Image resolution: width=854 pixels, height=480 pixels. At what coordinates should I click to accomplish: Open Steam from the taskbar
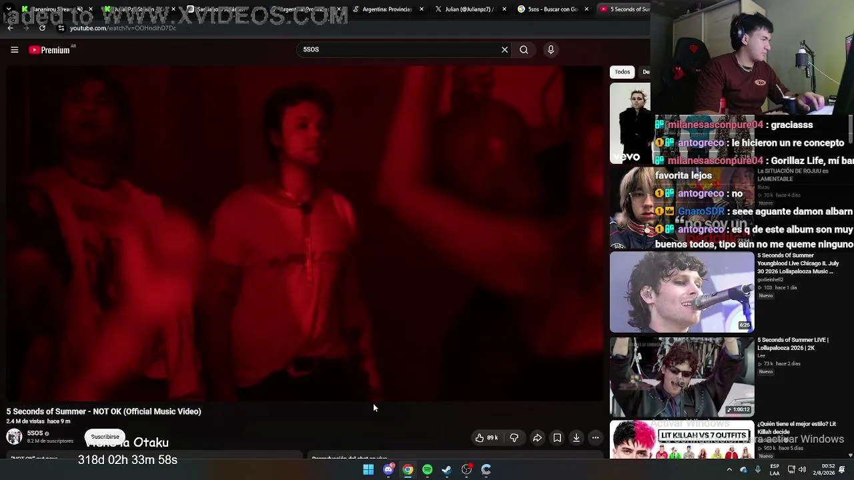point(446,470)
